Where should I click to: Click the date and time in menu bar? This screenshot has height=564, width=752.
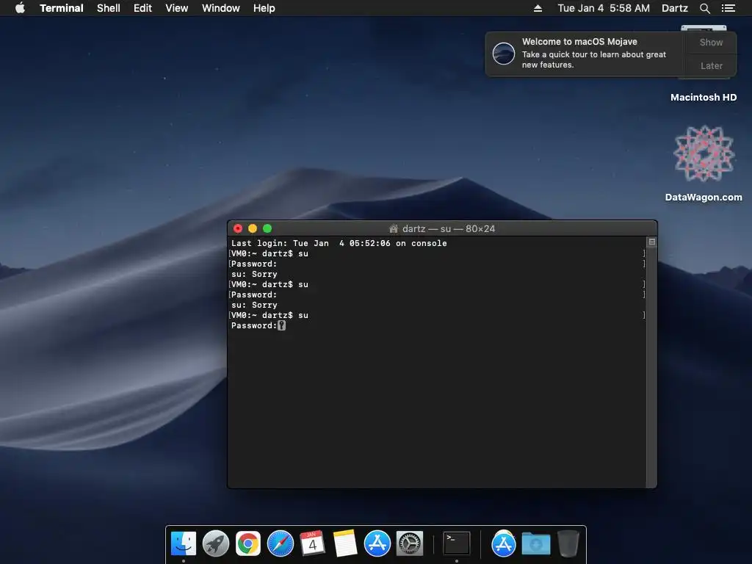click(604, 8)
